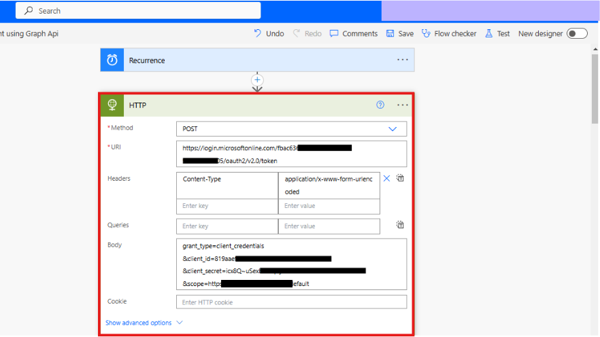
Task: Click the HTTP globe connector icon
Action: [x=112, y=105]
